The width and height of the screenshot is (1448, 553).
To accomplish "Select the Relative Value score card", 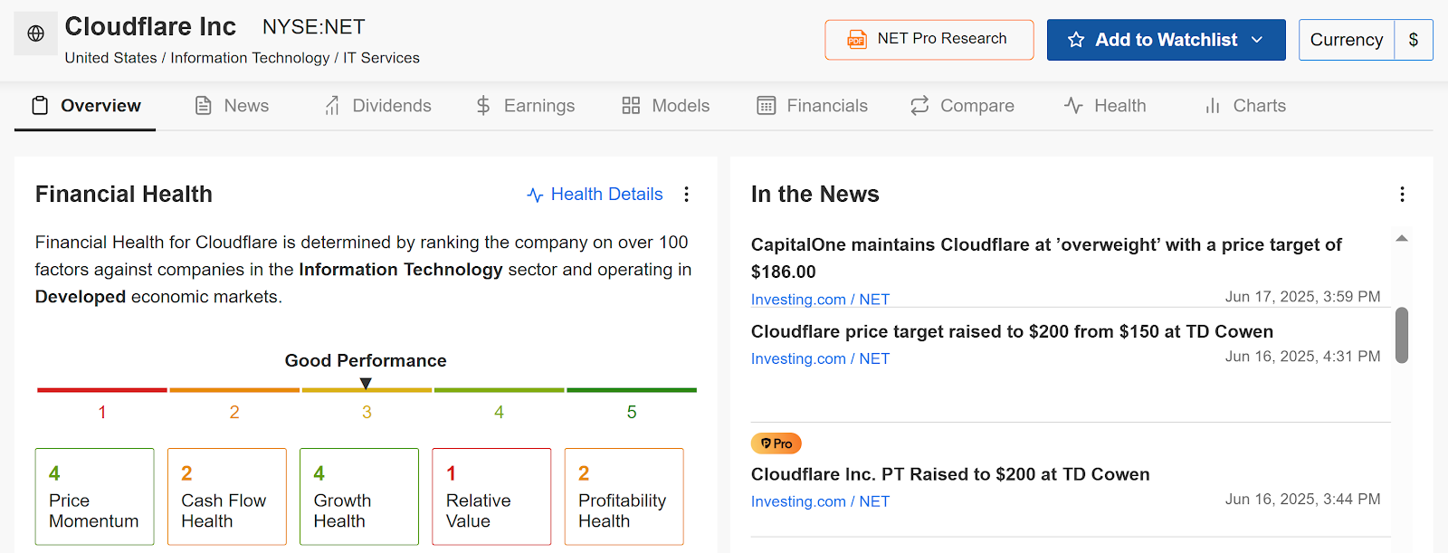I will pos(491,497).
